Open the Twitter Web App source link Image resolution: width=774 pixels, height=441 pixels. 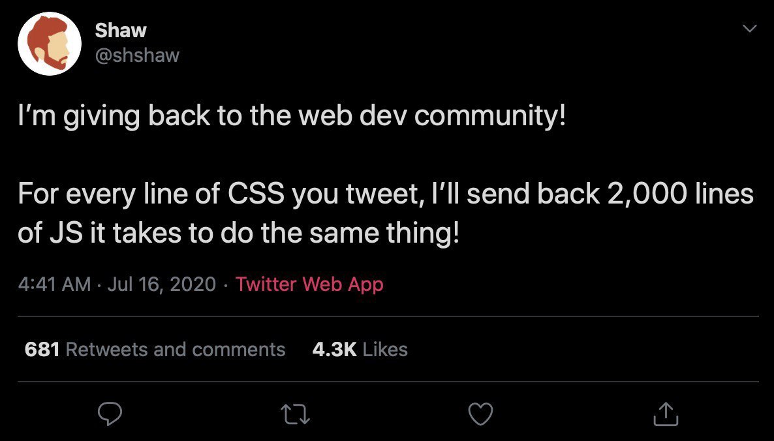[x=309, y=284]
